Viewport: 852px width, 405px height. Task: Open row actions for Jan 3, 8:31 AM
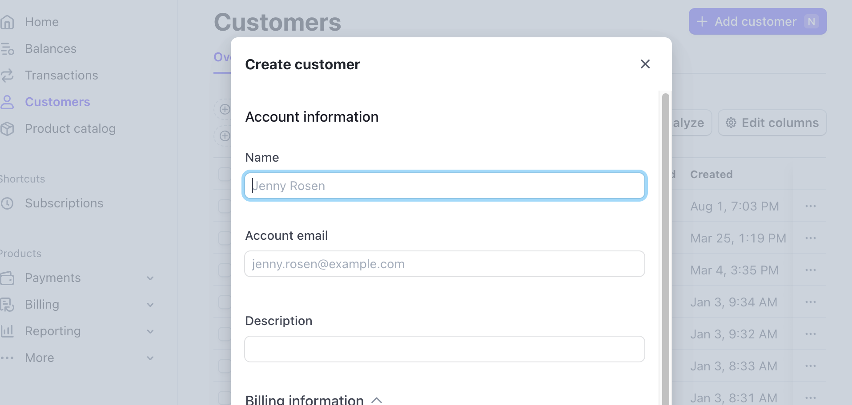(811, 398)
